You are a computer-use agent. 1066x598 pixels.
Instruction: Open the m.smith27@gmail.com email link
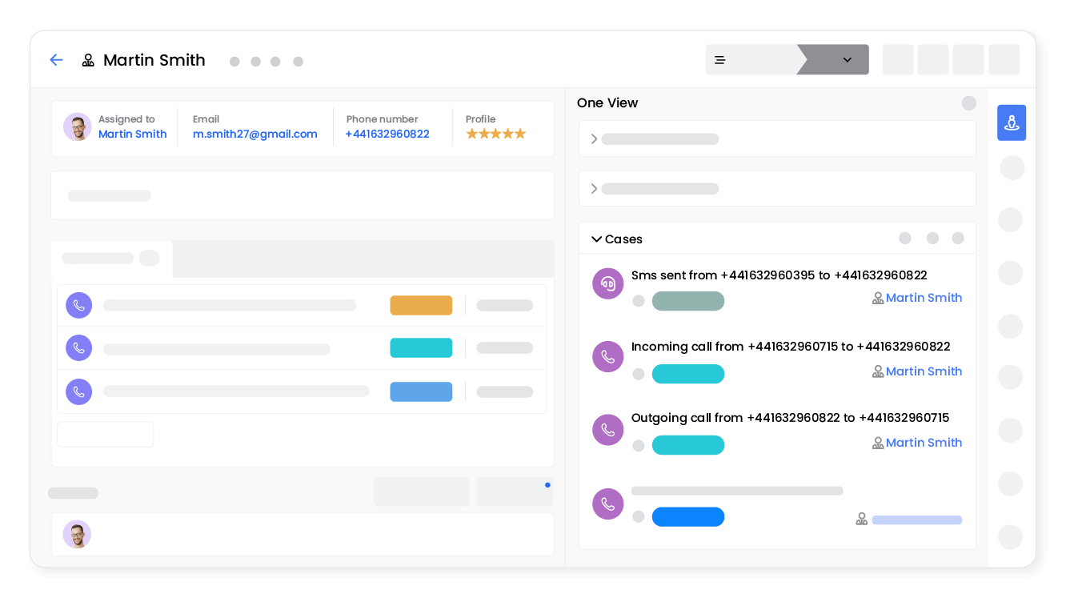click(x=255, y=134)
